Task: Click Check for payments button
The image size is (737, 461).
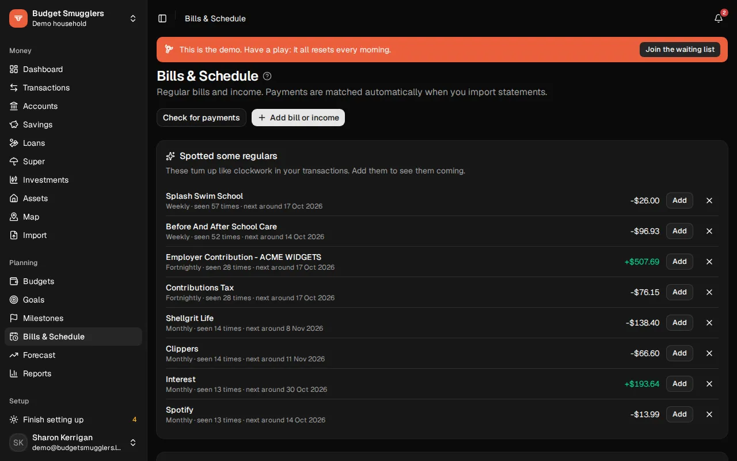Action: 202,118
